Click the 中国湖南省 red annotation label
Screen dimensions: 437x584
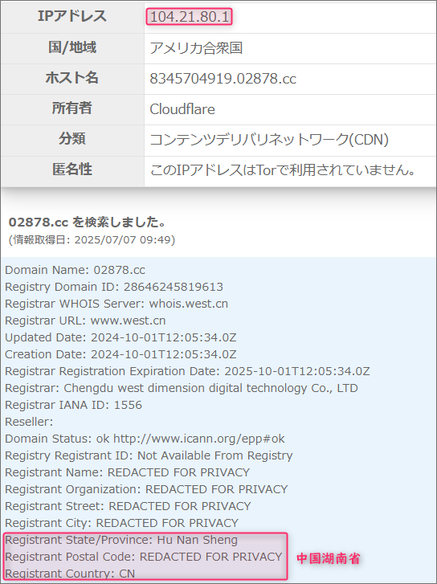tap(329, 558)
